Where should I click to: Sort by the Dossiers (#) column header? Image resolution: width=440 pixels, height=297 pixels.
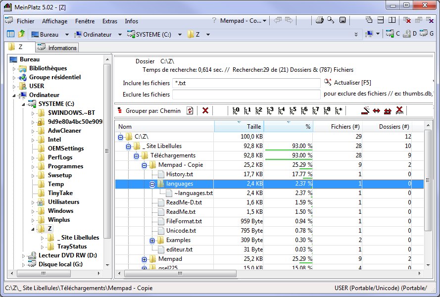click(x=388, y=126)
